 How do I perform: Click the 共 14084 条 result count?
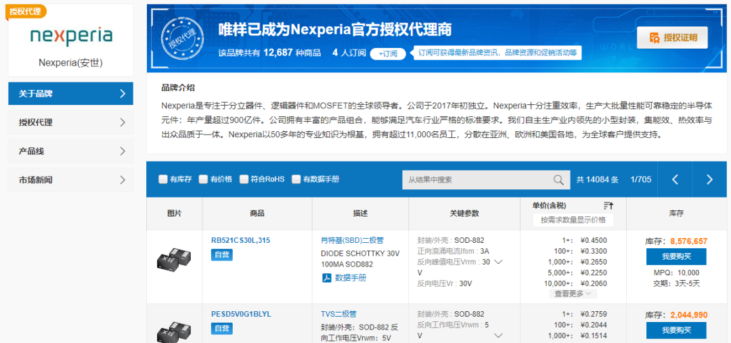tap(597, 180)
